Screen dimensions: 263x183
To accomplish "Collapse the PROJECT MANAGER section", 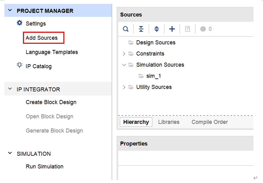I will point(10,11).
